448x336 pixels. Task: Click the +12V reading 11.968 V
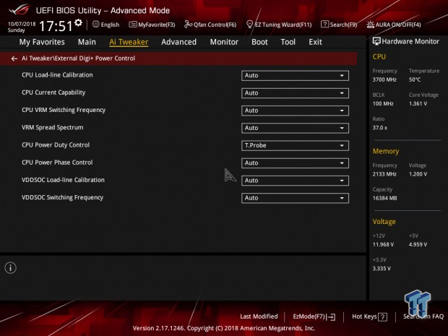pyautogui.click(x=383, y=244)
